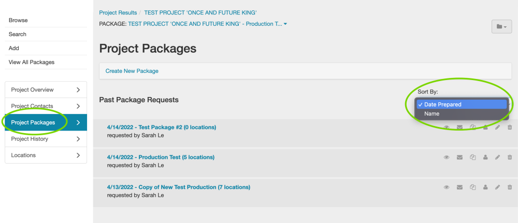Click Create New Package link
Screen dimensions: 518x223
pyautogui.click(x=132, y=71)
